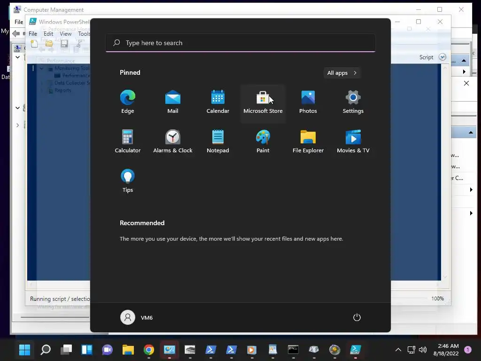Launch Movies & TV
The width and height of the screenshot is (481, 361).
click(x=353, y=141)
